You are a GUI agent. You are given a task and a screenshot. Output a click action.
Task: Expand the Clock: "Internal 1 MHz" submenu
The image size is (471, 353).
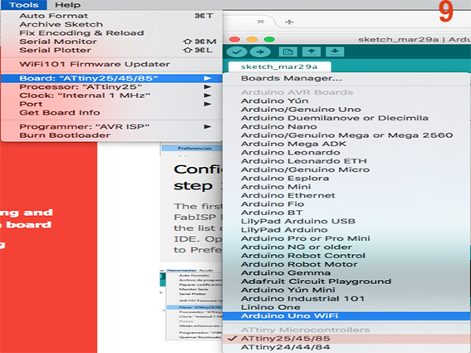pos(112,96)
